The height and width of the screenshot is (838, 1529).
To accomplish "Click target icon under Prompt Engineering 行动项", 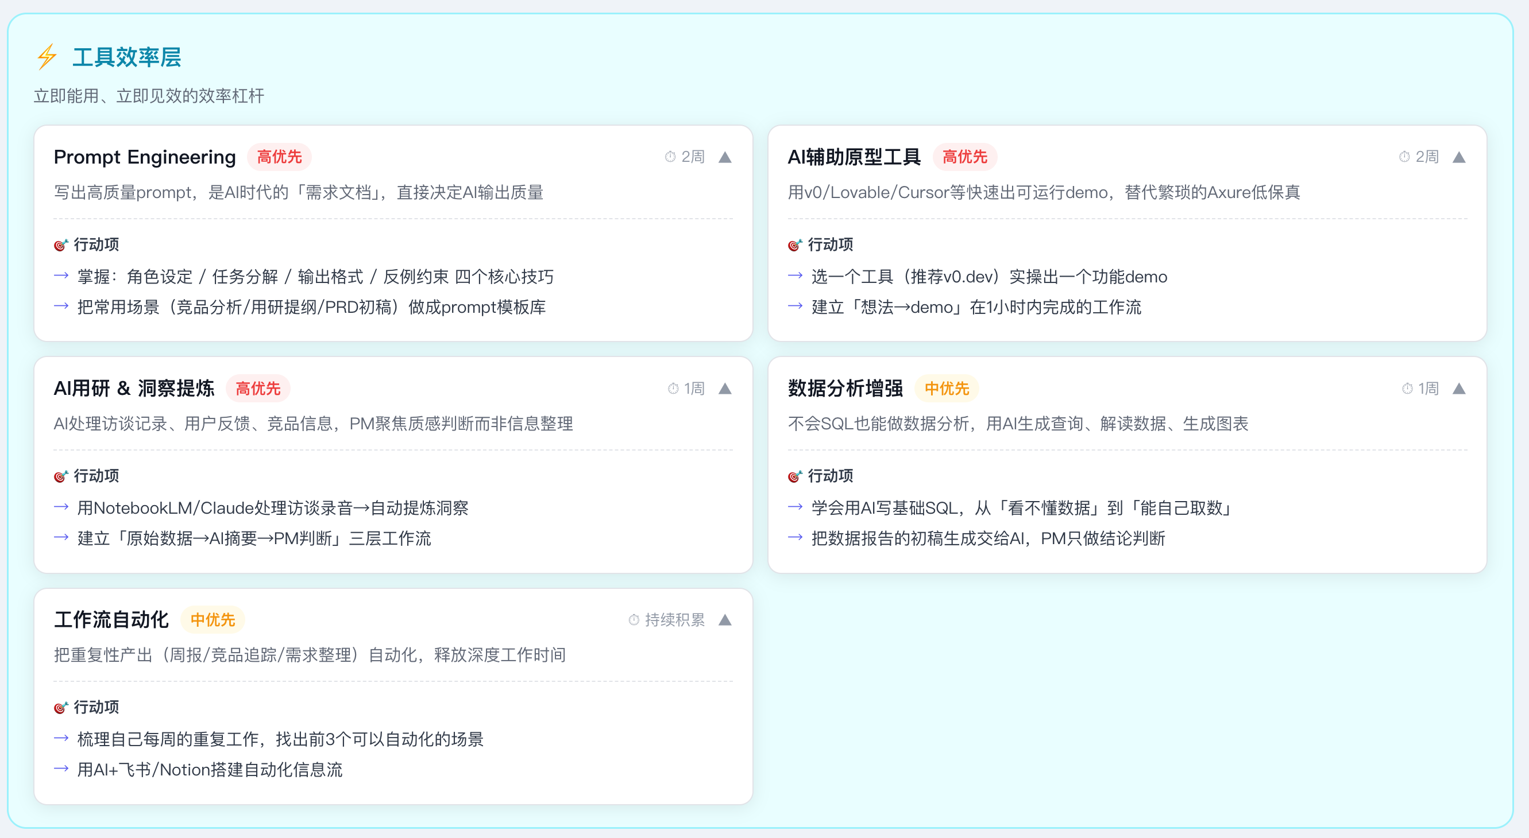I will [60, 245].
